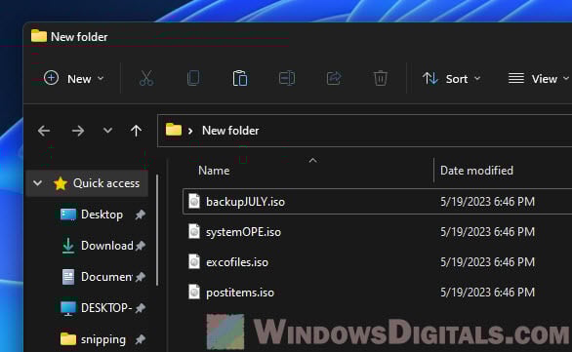572x352 pixels.
Task: Click the date modified of excofiles.iso
Action: point(487,262)
